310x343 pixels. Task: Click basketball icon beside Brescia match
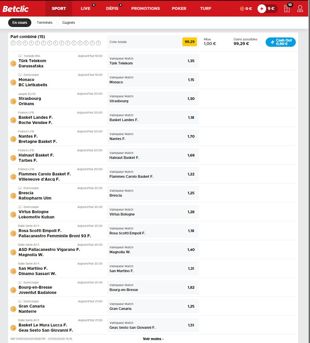click(x=13, y=196)
